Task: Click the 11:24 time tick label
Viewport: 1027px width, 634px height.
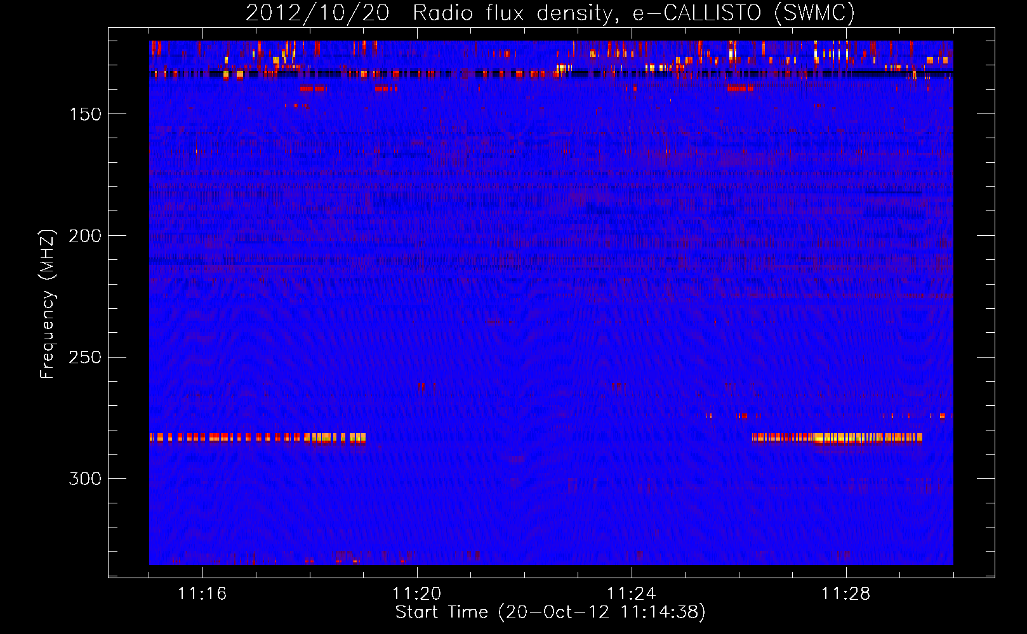Action: point(631,593)
